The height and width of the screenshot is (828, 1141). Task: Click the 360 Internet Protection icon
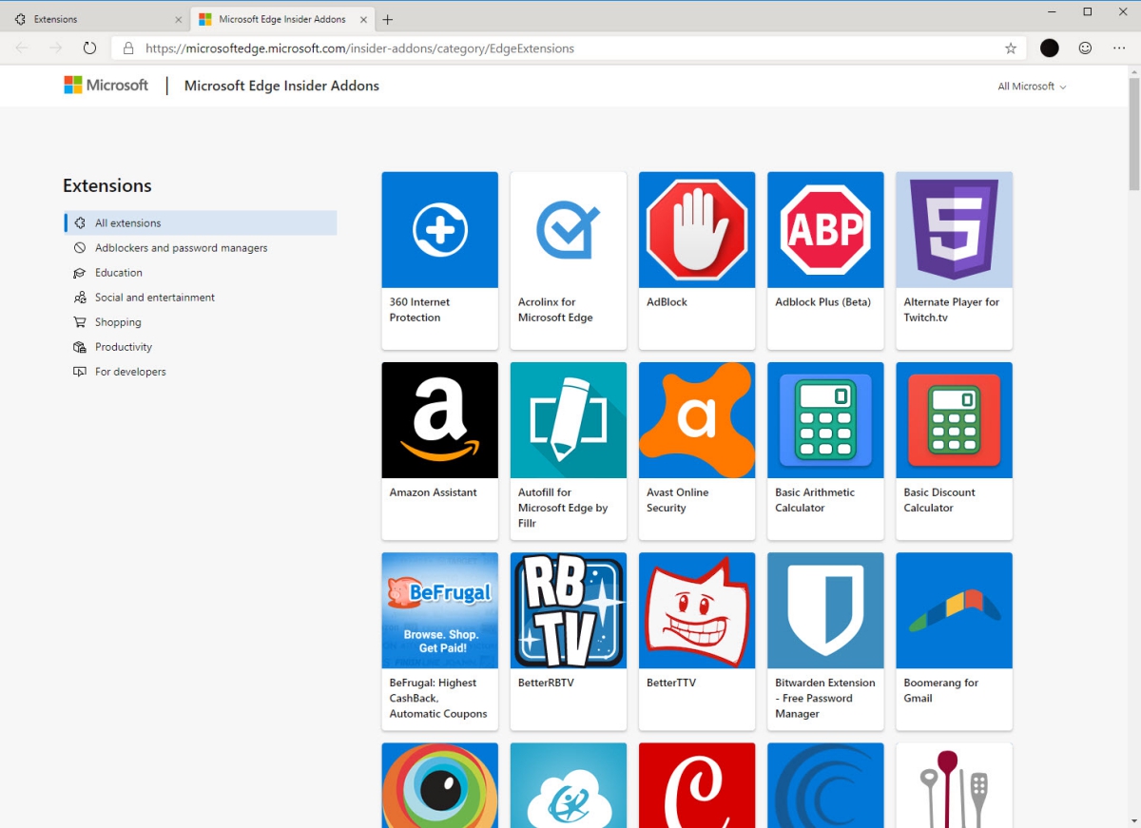point(439,230)
